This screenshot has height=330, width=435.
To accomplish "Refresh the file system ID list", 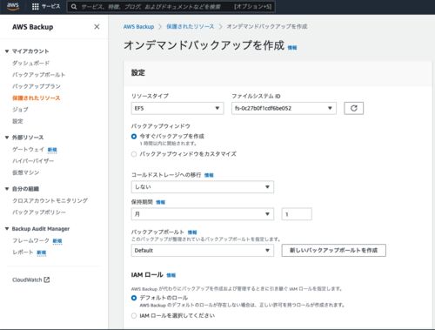I will 353,108.
